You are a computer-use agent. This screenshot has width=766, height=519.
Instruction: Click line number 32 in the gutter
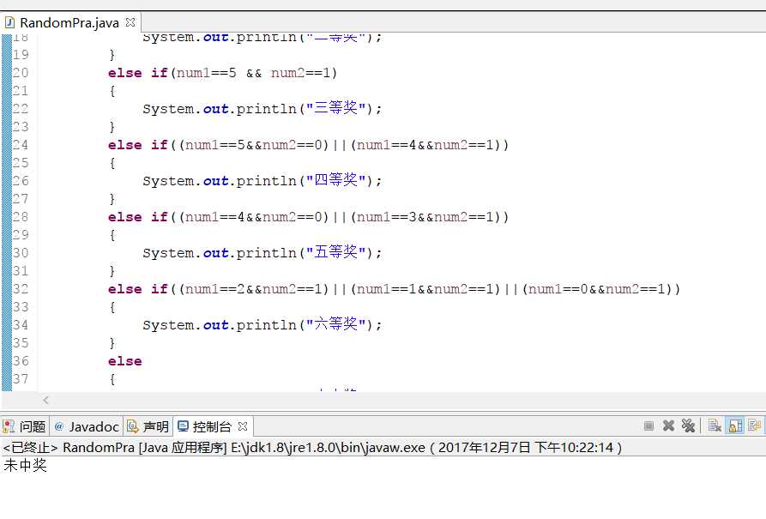[x=21, y=289]
